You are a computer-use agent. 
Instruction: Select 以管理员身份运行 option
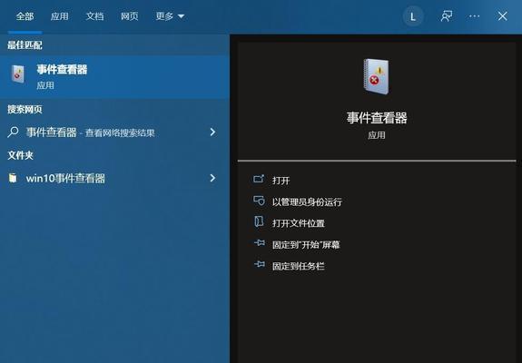tap(307, 201)
